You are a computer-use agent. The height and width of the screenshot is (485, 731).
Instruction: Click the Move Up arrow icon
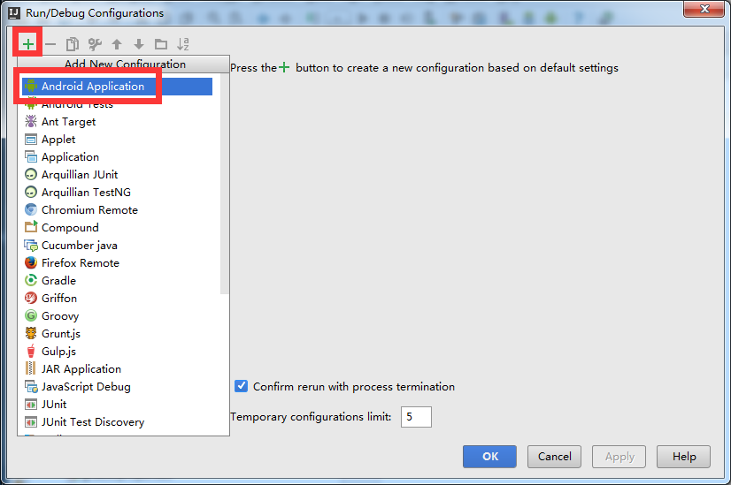pyautogui.click(x=117, y=44)
